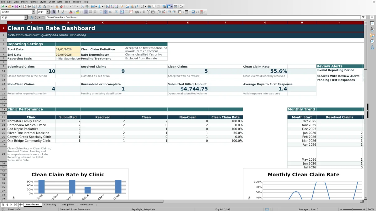Open the Font Name dropdown arrow
376x211 pixels.
[x=33, y=12]
